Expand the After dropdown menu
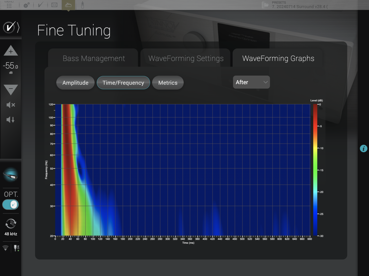The height and width of the screenshot is (276, 369). 251,82
